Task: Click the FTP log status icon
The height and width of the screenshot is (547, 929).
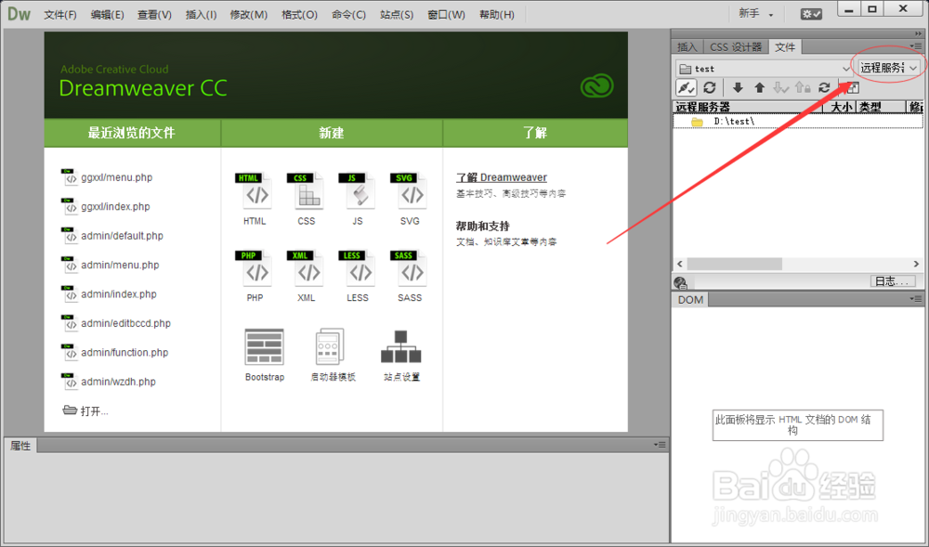Action: click(680, 282)
